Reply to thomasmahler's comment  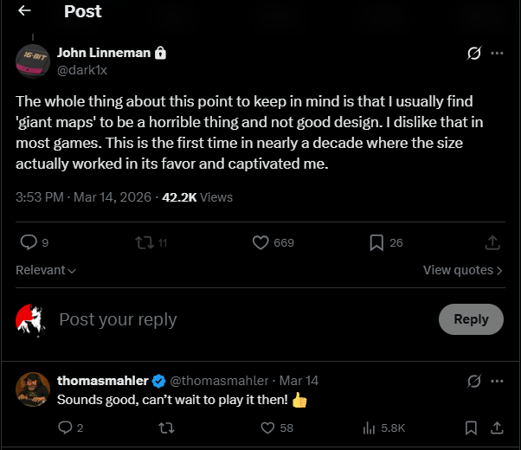point(65,427)
